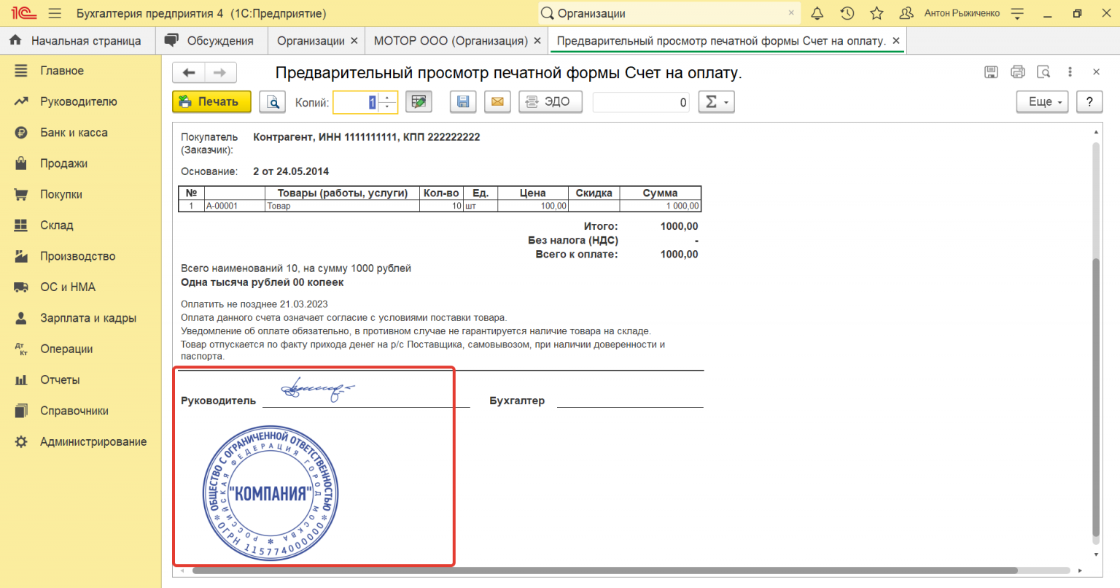Screen dimensions: 1120x588
Task: Close the МОТОР ООО (Организация) tab
Action: tap(537, 41)
